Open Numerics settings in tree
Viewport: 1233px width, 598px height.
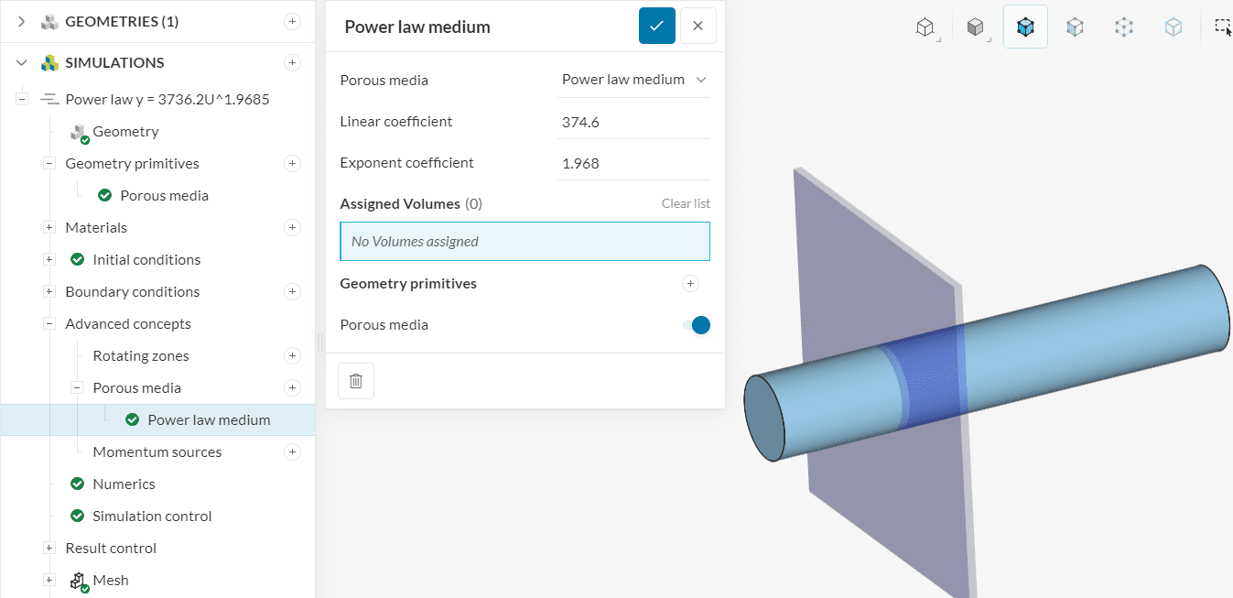[124, 484]
